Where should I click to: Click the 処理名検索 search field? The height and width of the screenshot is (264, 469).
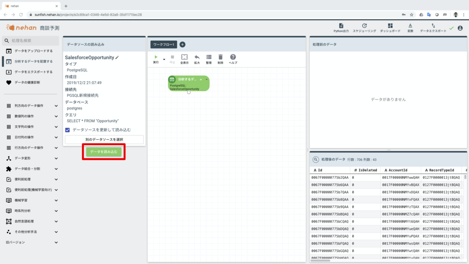coord(31,40)
